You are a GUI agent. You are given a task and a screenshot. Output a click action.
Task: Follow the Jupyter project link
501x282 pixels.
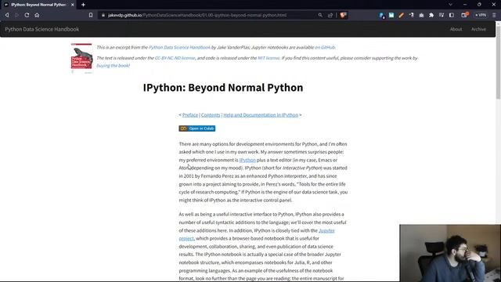pyautogui.click(x=326, y=230)
